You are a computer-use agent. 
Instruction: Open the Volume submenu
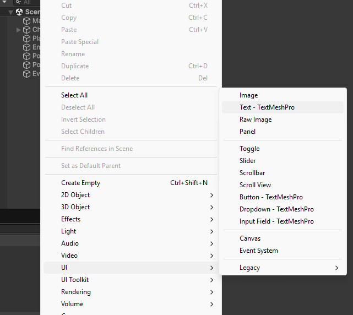131,304
